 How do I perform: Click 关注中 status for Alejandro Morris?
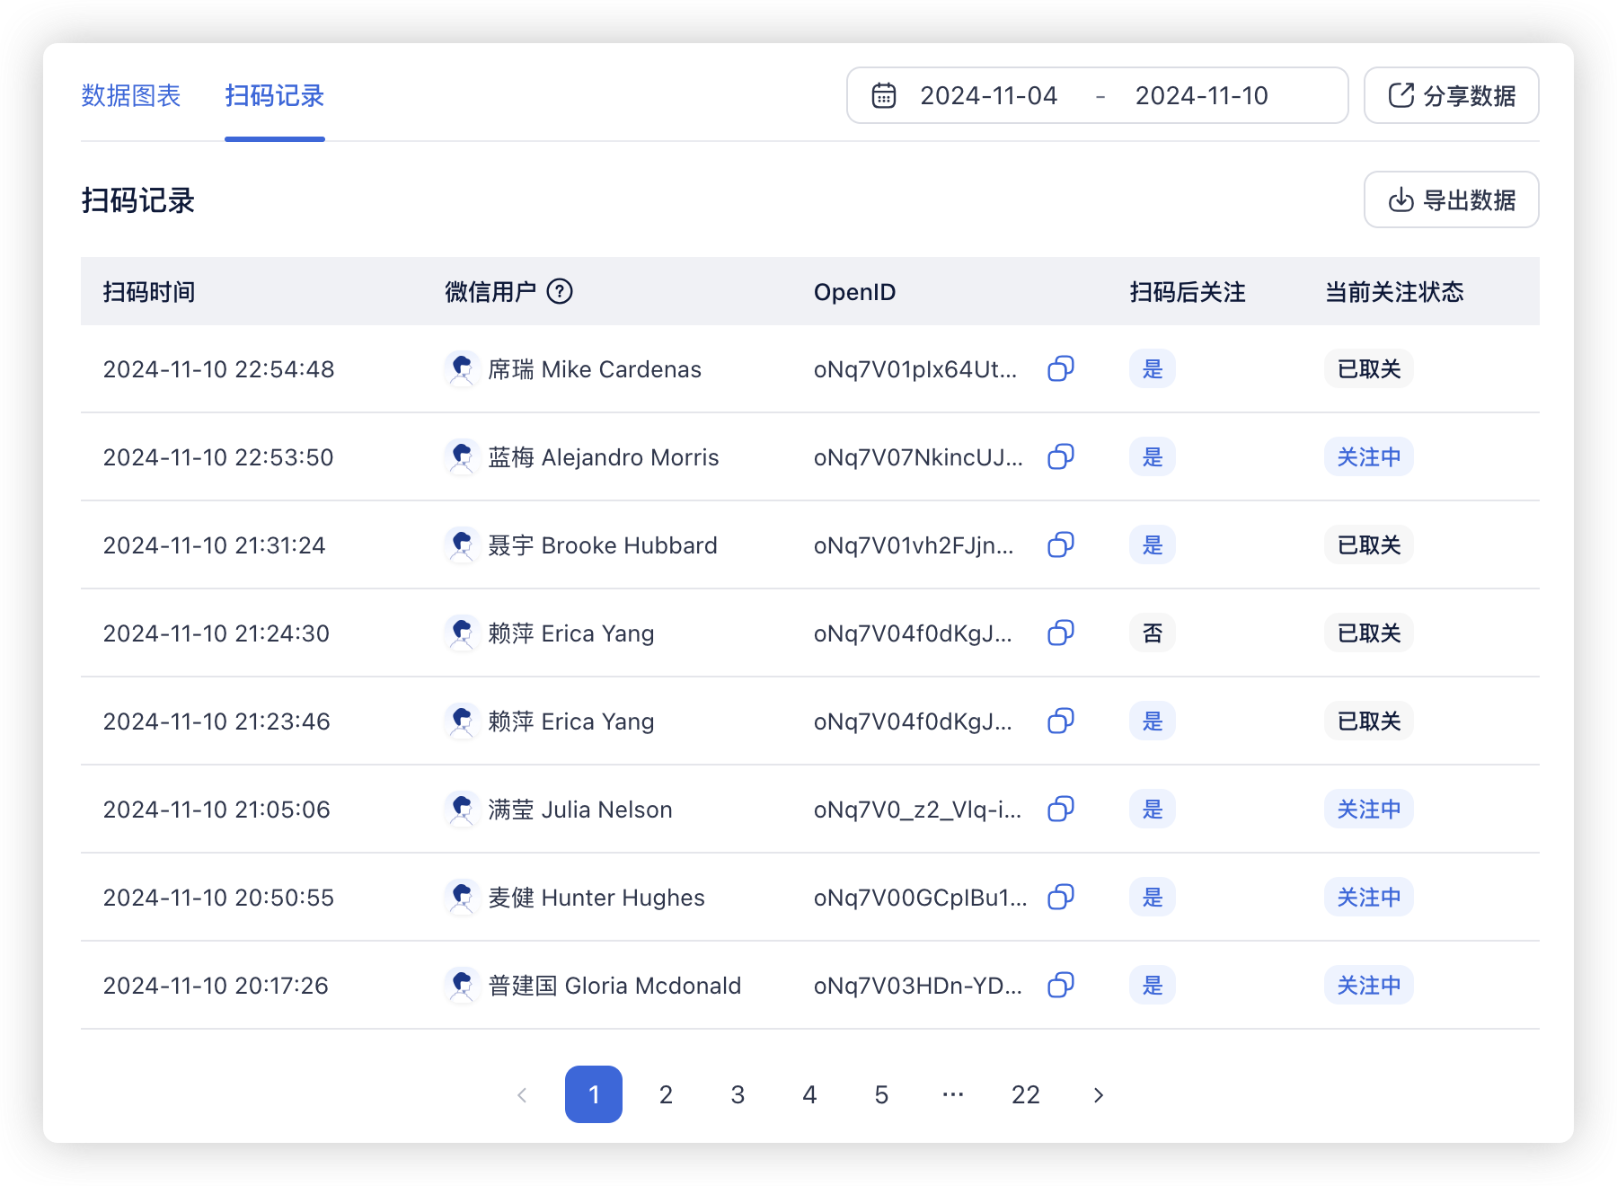pyautogui.click(x=1369, y=456)
